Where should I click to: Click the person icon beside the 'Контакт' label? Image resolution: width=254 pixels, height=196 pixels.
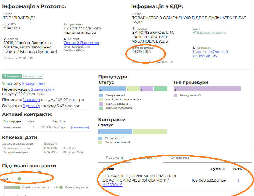click(x=65, y=39)
